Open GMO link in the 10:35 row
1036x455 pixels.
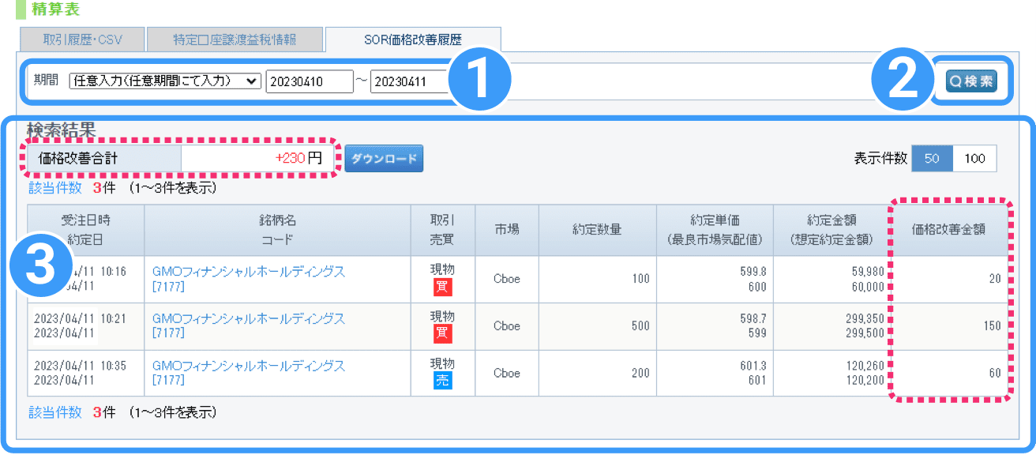point(248,366)
